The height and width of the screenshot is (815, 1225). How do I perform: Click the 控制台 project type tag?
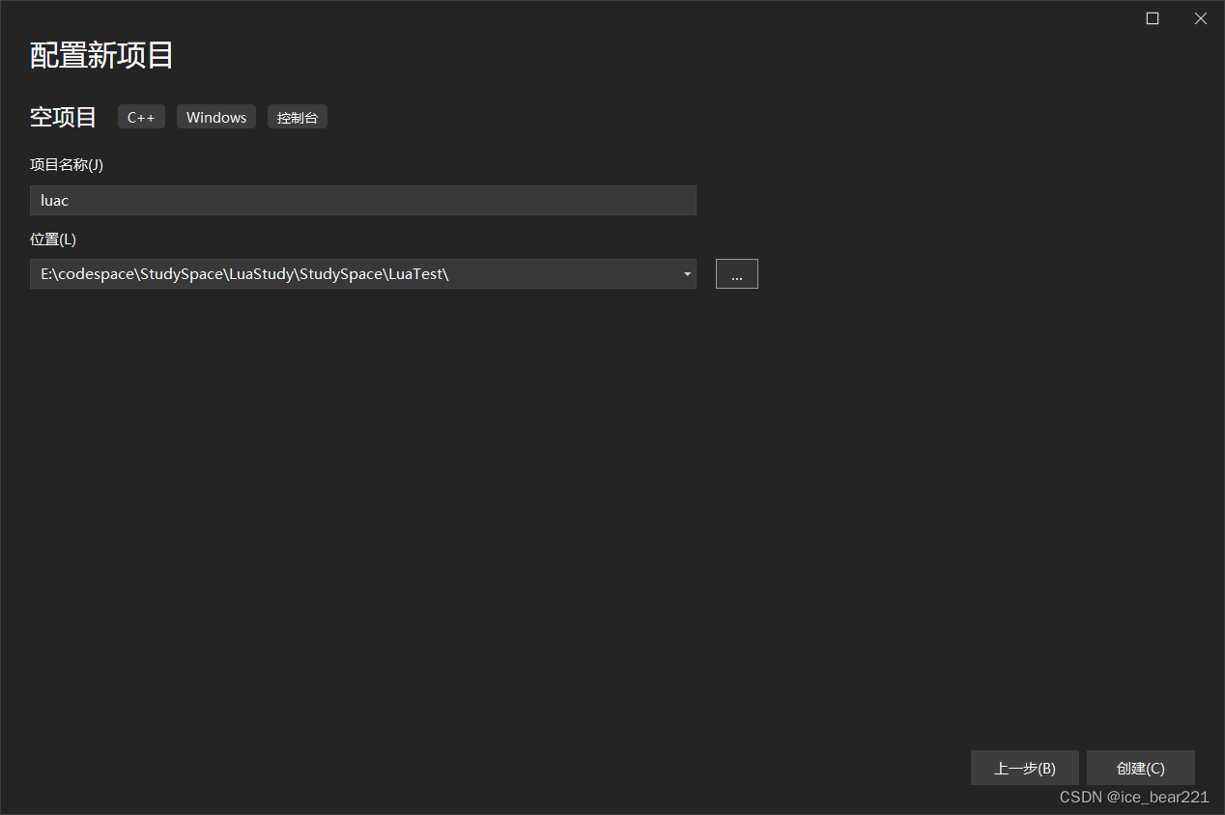(298, 116)
